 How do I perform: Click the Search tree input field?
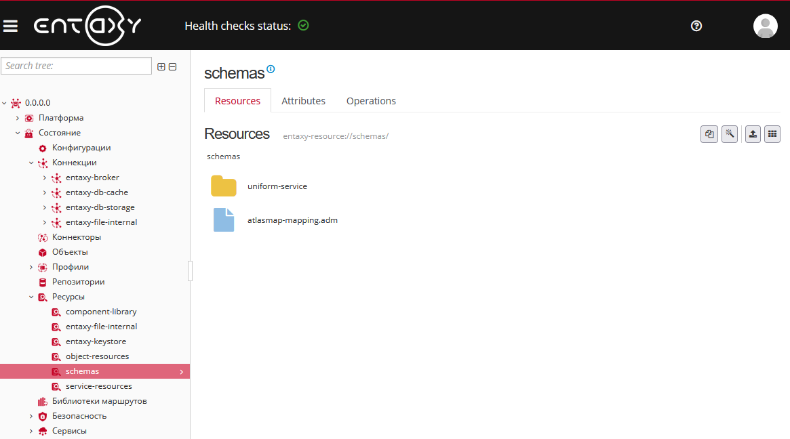76,66
